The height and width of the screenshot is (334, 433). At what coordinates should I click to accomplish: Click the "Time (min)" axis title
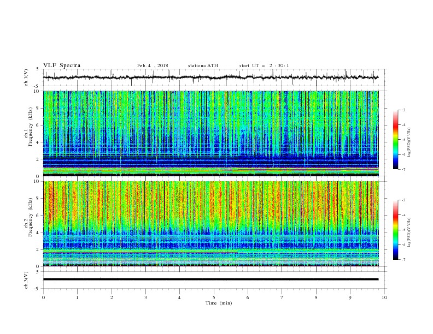click(219, 303)
